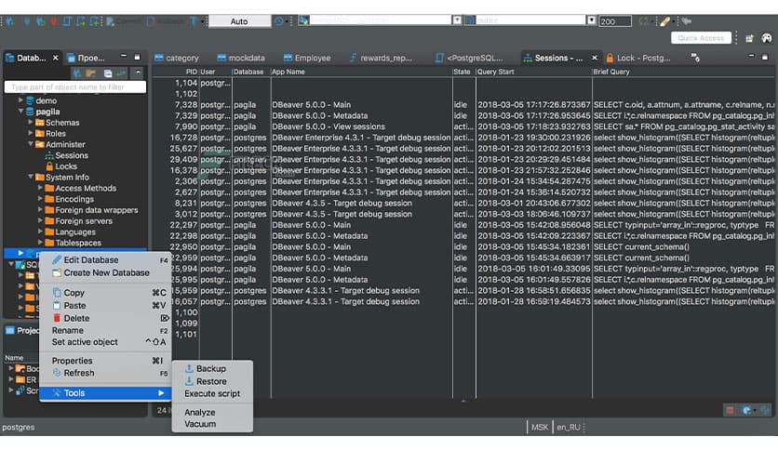The width and height of the screenshot is (778, 450).
Task: Click the transaction log clock icon beside Auto
Action: (x=279, y=21)
